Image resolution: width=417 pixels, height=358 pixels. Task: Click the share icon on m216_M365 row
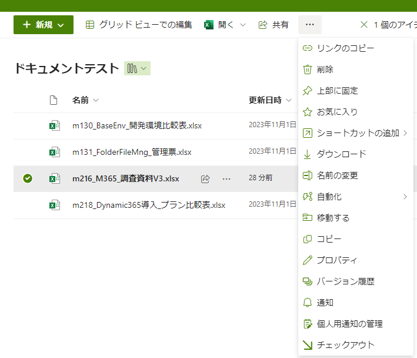pos(205,179)
